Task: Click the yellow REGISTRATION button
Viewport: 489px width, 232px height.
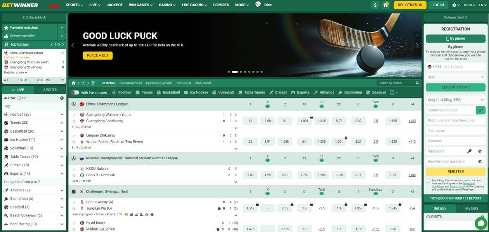Action: click(410, 5)
